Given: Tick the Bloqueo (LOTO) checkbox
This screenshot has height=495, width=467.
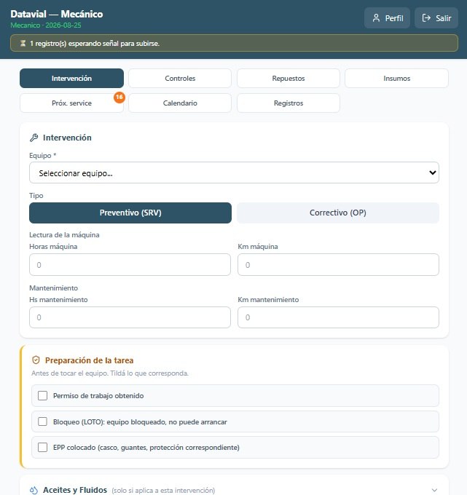Looking at the screenshot, I should (x=43, y=421).
